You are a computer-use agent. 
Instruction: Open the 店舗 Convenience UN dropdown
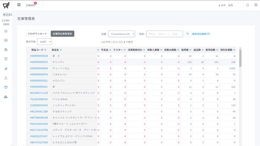[x=121, y=34]
